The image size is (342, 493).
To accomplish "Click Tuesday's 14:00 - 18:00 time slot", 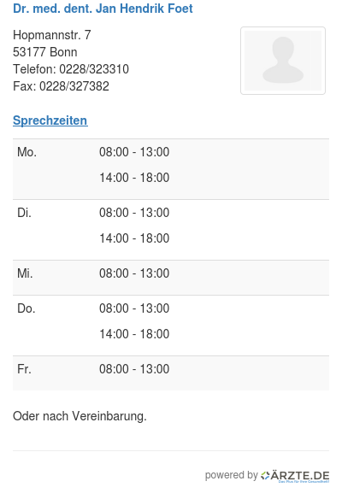I will [x=134, y=238].
